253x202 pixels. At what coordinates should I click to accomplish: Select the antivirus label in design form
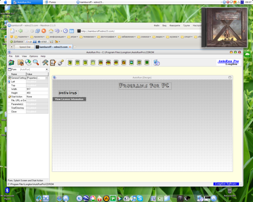68,93
